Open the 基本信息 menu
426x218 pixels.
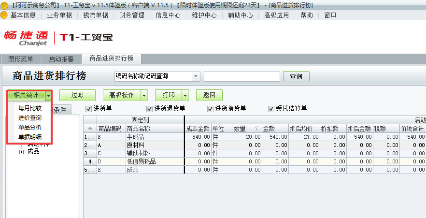coord(23,15)
